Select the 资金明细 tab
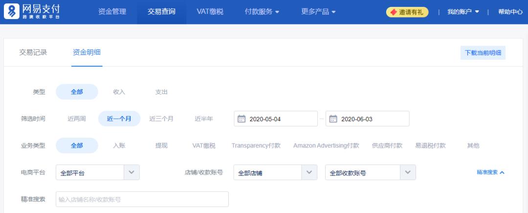 point(87,52)
